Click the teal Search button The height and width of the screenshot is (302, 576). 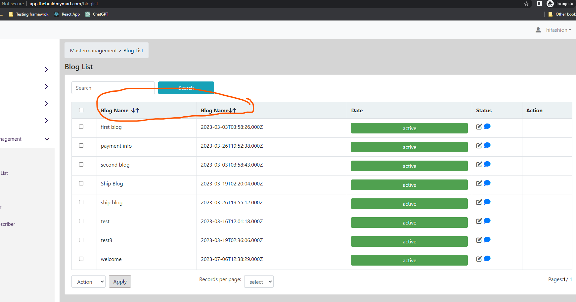click(186, 88)
